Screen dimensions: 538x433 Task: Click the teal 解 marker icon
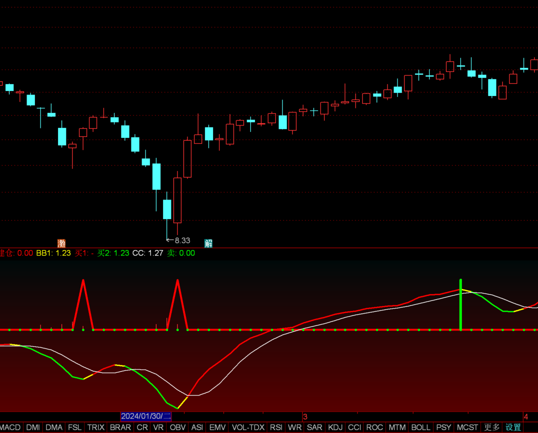(208, 243)
